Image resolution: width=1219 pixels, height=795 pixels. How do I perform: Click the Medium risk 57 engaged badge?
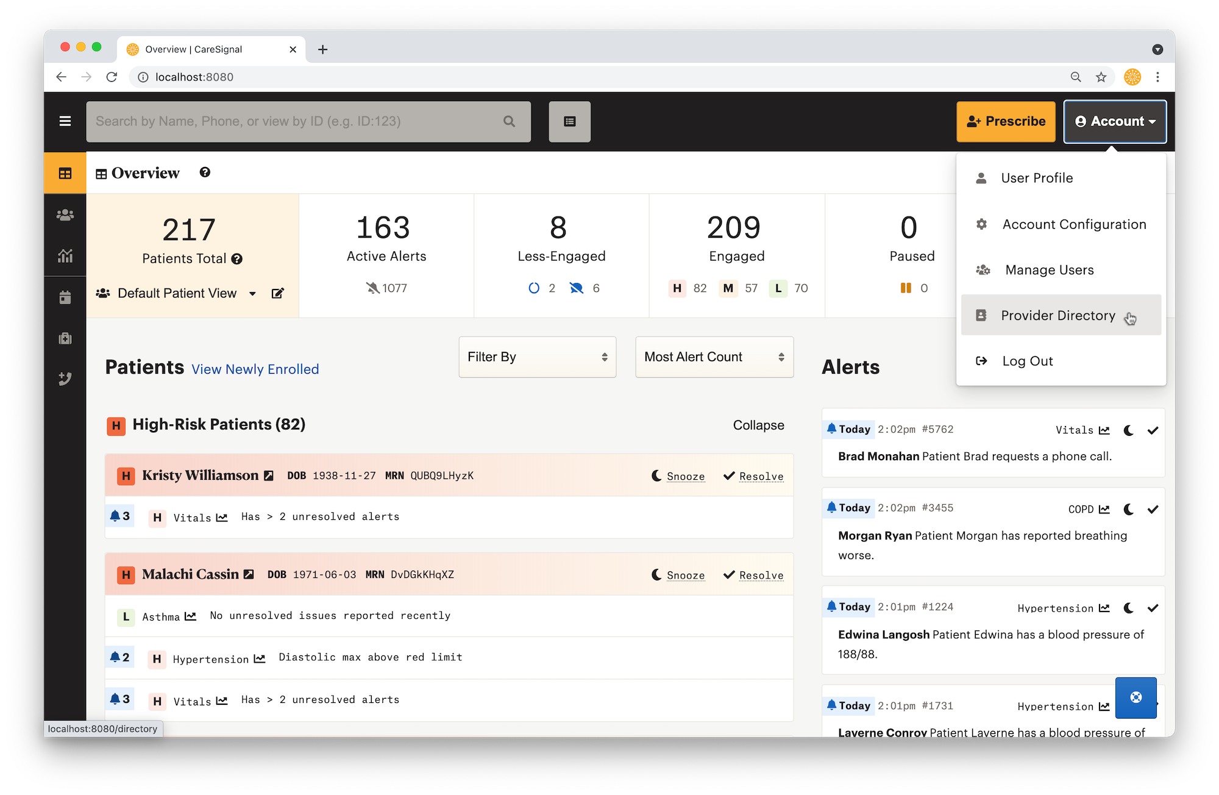[x=739, y=288]
